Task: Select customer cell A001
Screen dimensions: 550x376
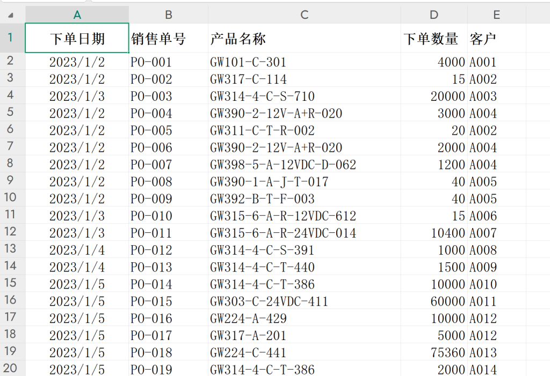Action: click(x=496, y=62)
